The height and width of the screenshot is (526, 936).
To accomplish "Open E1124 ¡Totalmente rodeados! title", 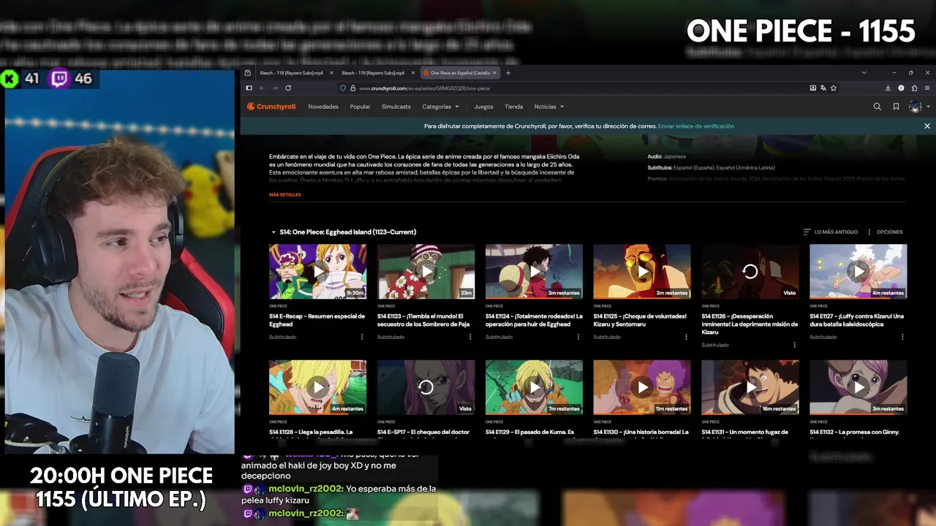I will 534,320.
